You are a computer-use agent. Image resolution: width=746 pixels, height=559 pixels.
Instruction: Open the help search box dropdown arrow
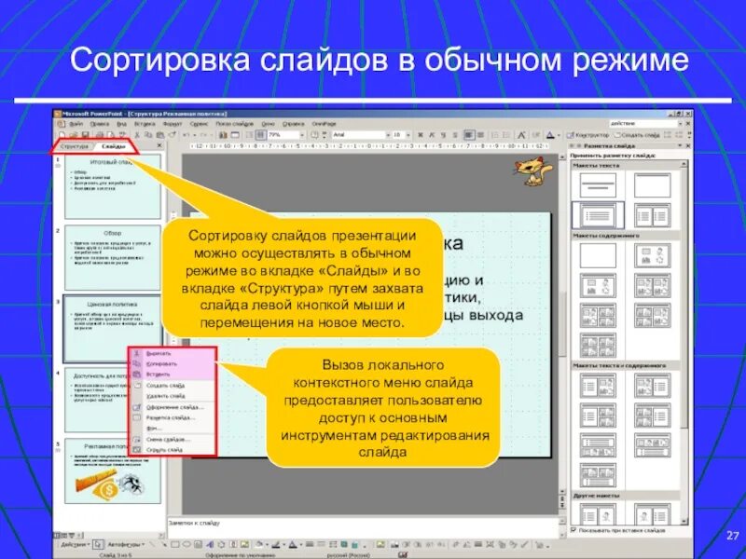coord(681,124)
